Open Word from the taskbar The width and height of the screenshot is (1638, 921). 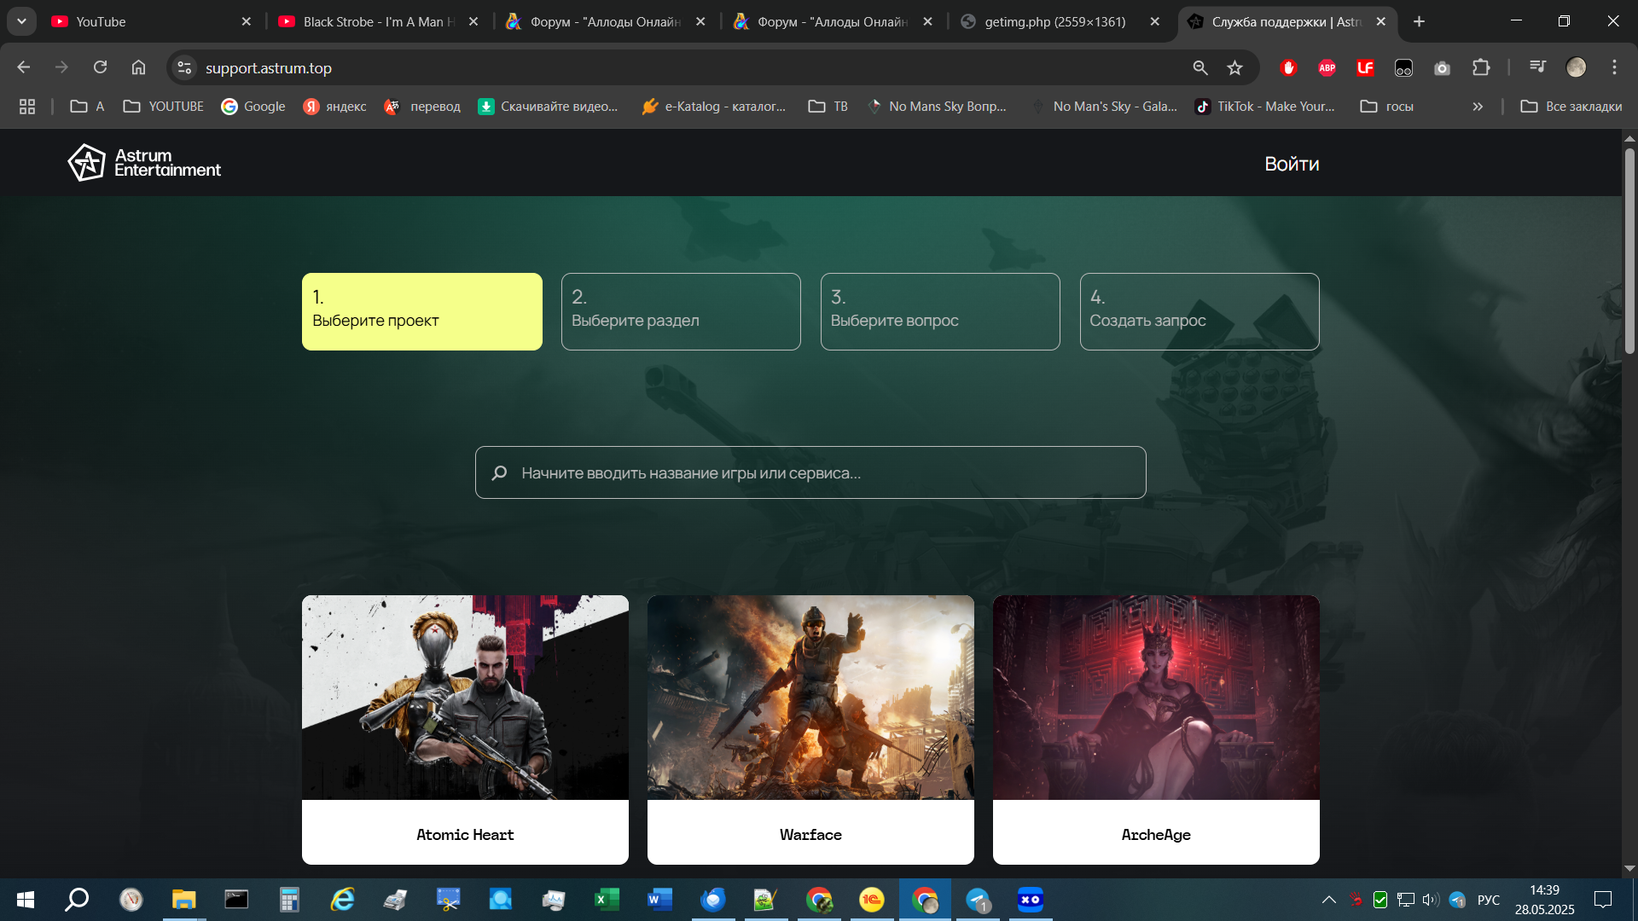click(659, 900)
